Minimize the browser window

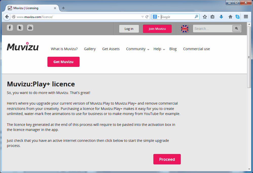pos(229,3)
